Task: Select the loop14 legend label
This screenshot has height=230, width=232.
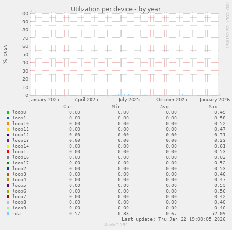Action: pyautogui.click(x=21, y=146)
